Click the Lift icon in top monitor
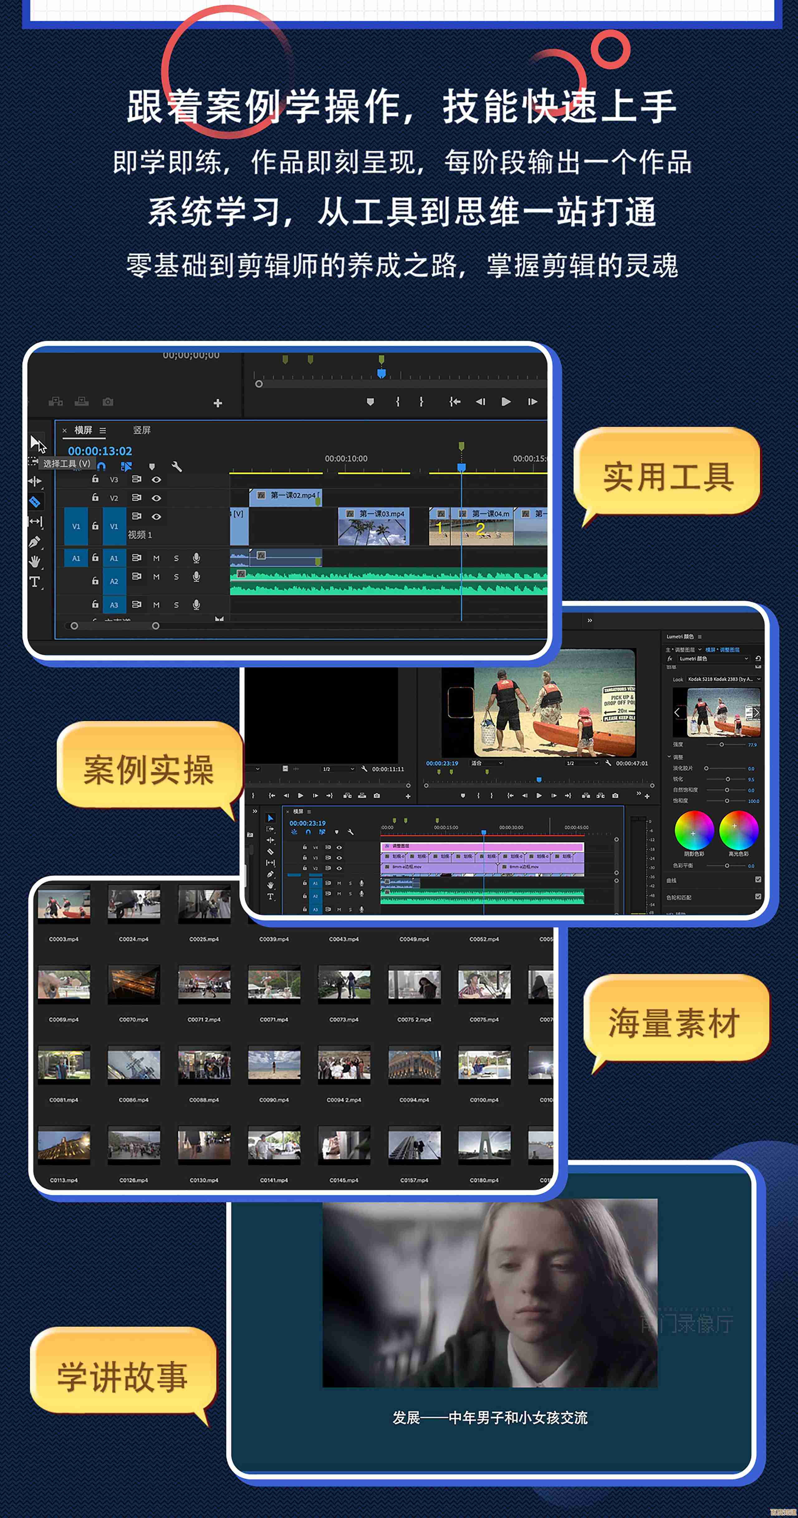798x1518 pixels. [x=56, y=402]
